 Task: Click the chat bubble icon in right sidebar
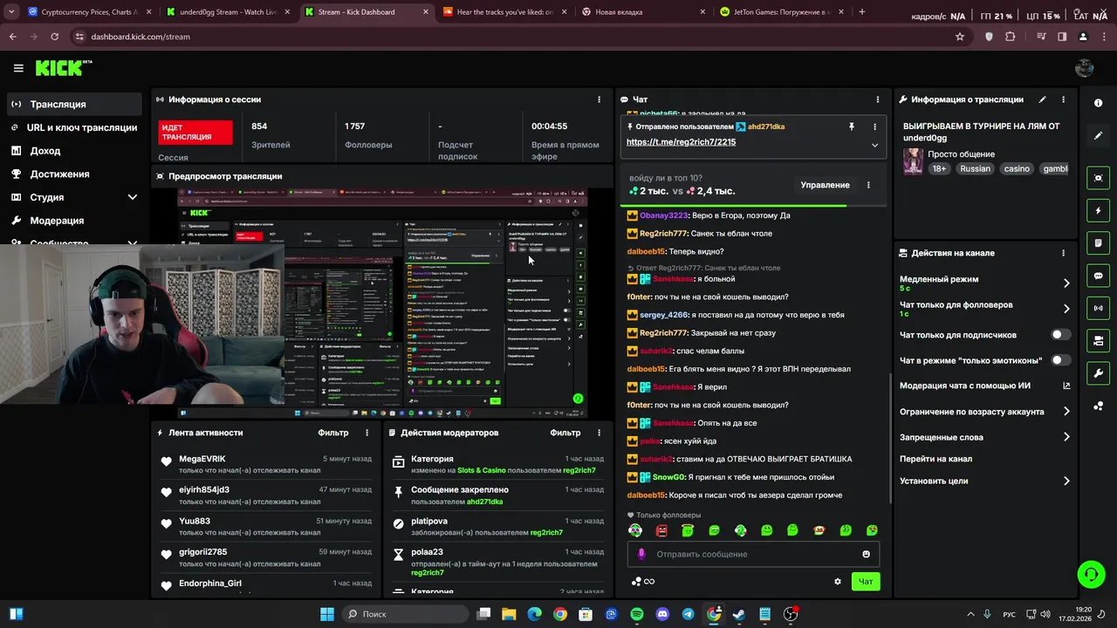coord(1098,276)
